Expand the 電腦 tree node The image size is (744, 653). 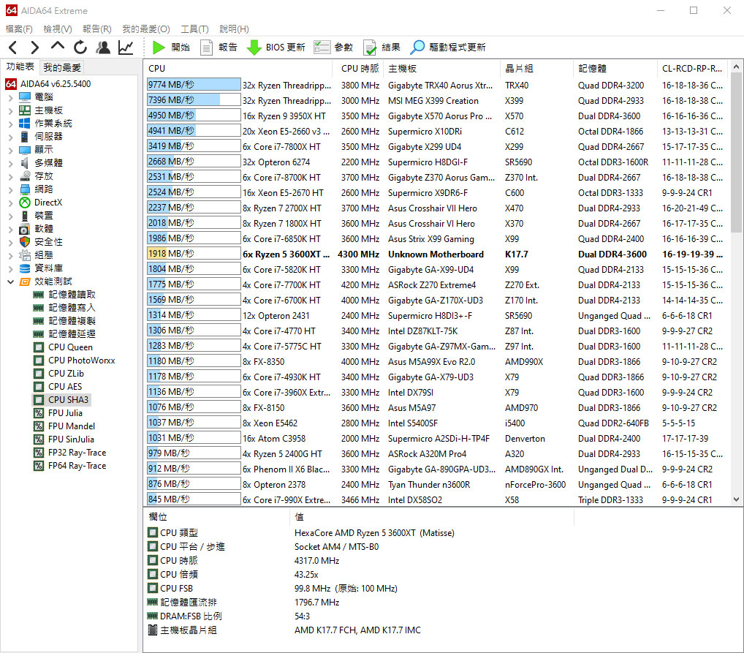(x=10, y=97)
